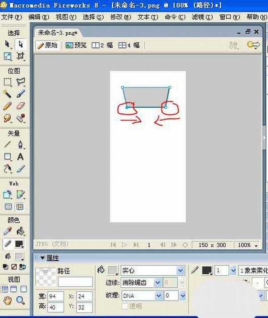This screenshot has height=318, width=268.
Task: Switch to the 预览 preview tab
Action: [75, 45]
